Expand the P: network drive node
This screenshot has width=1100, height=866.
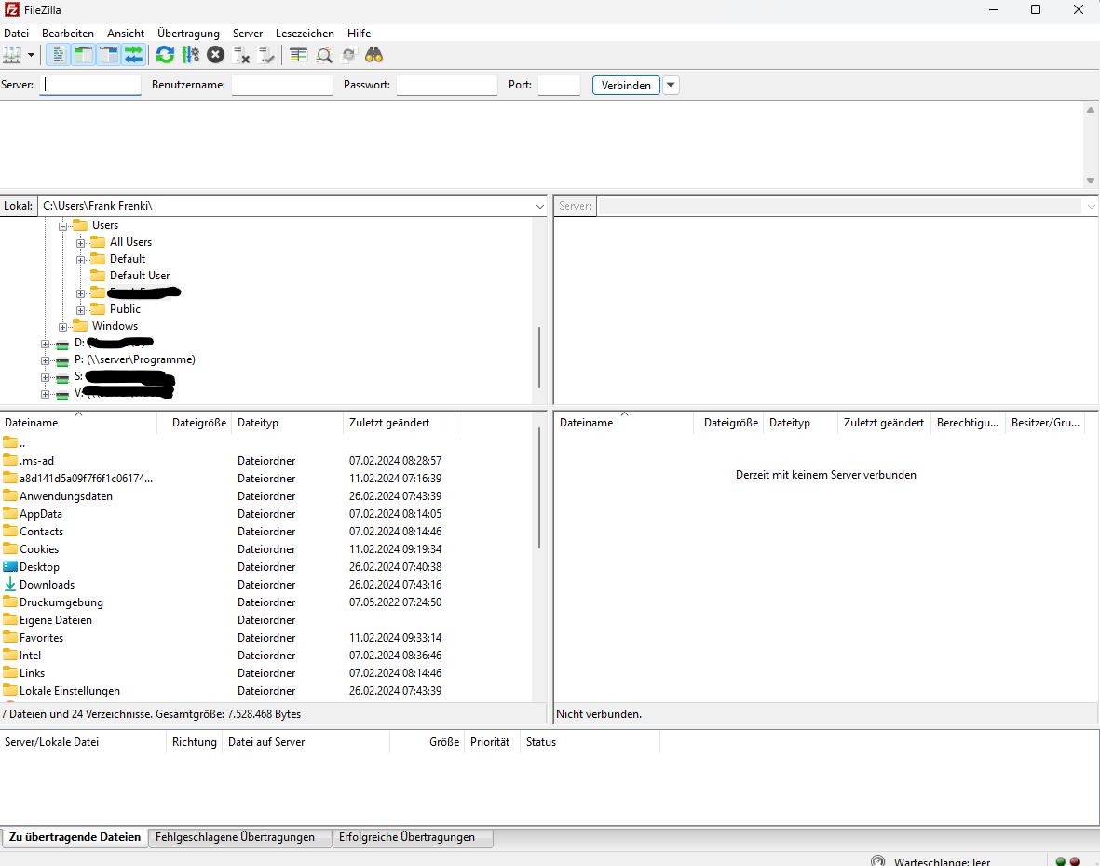point(45,360)
